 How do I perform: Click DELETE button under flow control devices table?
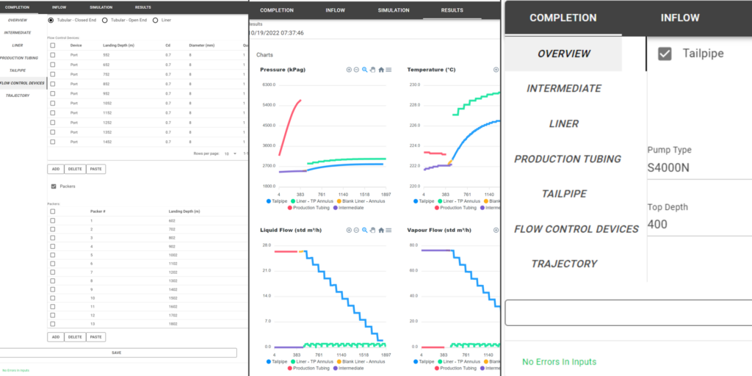(x=75, y=169)
